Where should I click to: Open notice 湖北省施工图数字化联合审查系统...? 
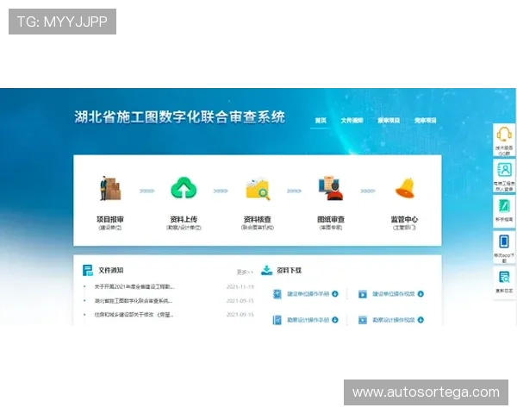[x=134, y=301]
